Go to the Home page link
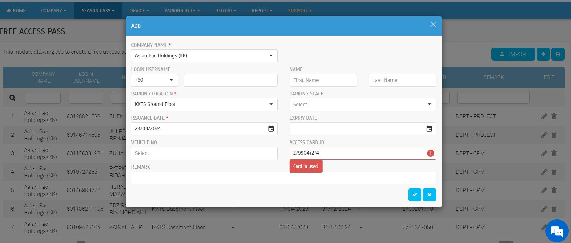 tap(16, 10)
